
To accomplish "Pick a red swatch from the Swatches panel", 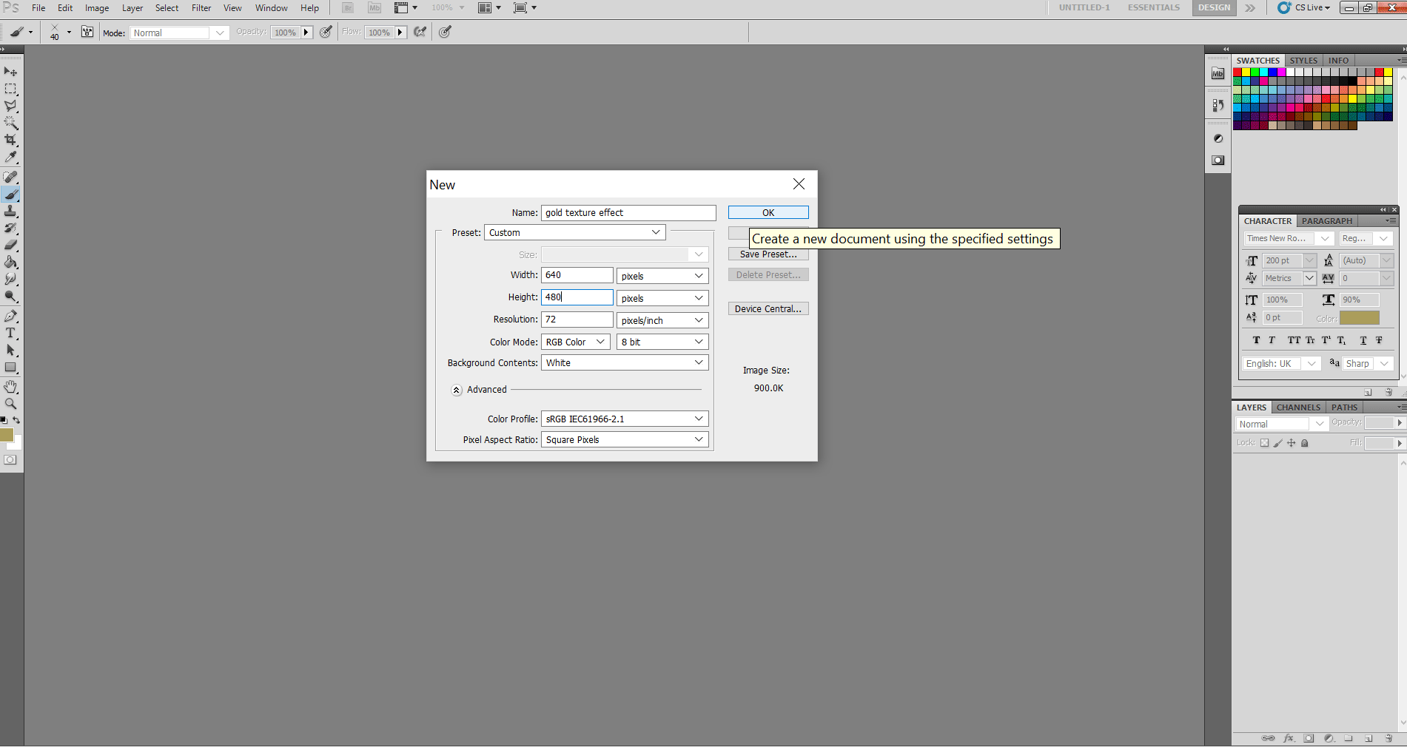I will (1238, 72).
